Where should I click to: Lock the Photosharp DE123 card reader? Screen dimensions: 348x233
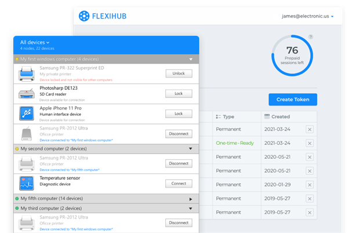[179, 93]
